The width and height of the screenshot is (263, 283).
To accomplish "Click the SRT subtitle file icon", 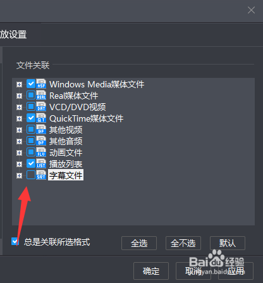I will point(41,175).
